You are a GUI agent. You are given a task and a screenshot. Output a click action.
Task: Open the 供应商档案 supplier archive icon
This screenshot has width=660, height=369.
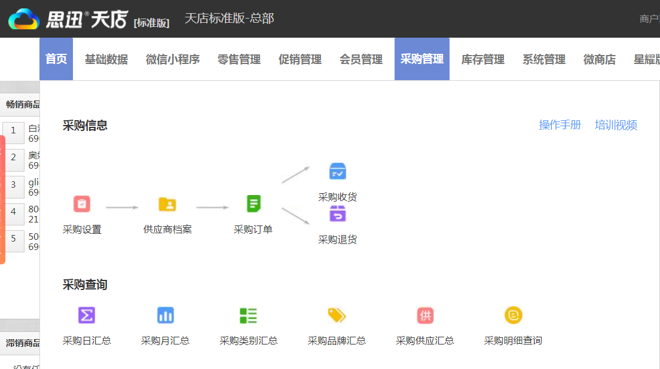coord(167,204)
